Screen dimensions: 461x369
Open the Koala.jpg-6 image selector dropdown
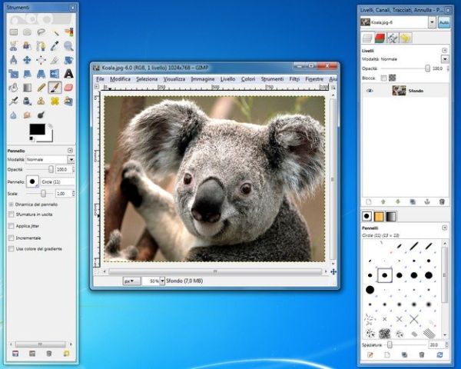(x=398, y=22)
